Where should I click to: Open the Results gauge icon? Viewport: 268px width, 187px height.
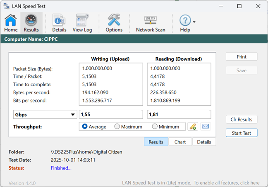tap(31, 23)
